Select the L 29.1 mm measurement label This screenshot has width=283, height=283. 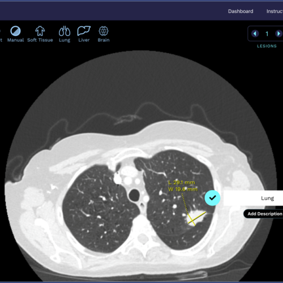tap(182, 182)
